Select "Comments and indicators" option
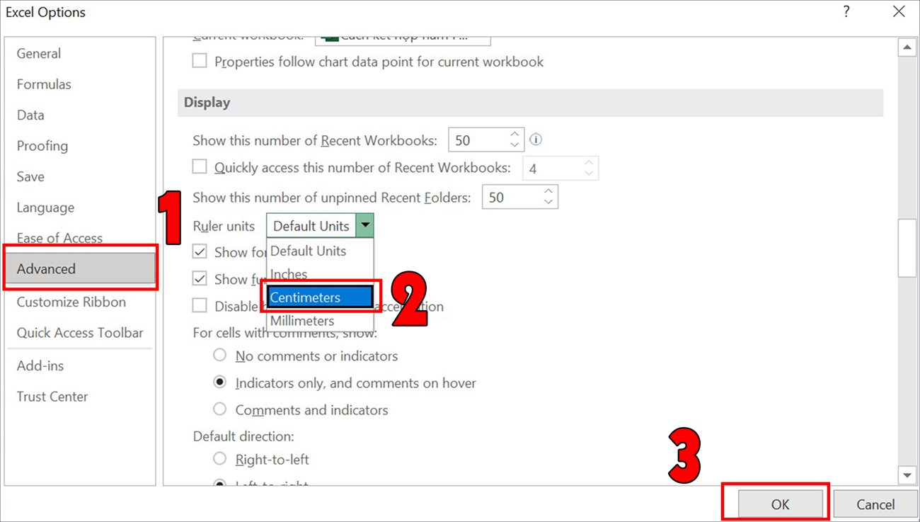Viewport: 920px width, 522px height. point(220,409)
